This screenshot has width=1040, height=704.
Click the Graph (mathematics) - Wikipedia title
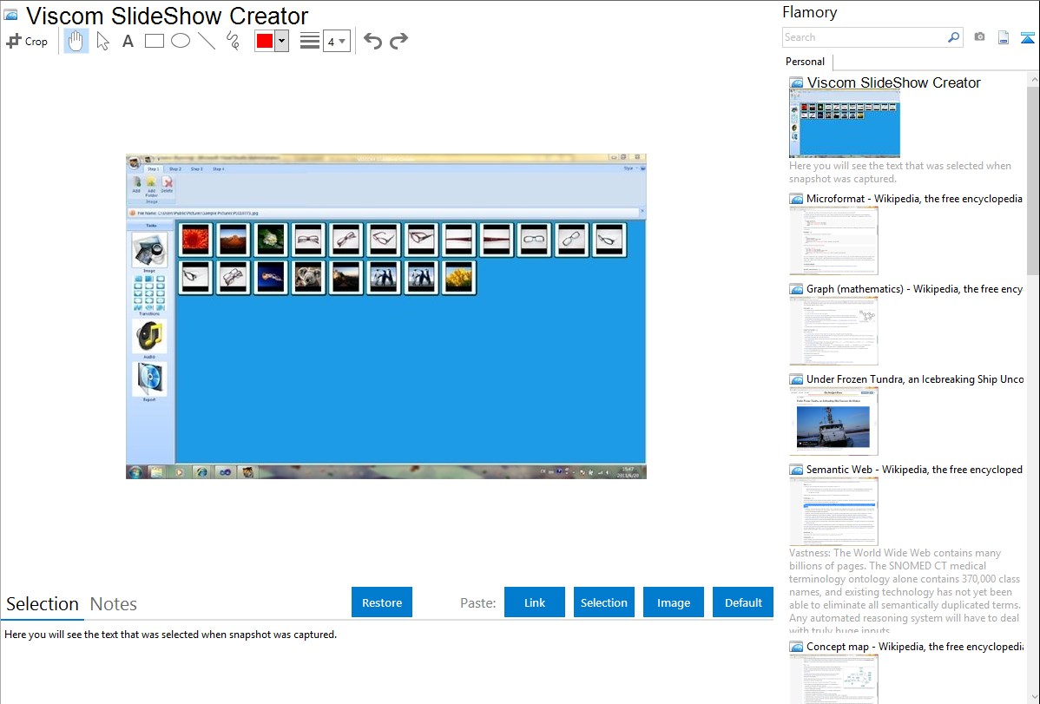click(914, 289)
